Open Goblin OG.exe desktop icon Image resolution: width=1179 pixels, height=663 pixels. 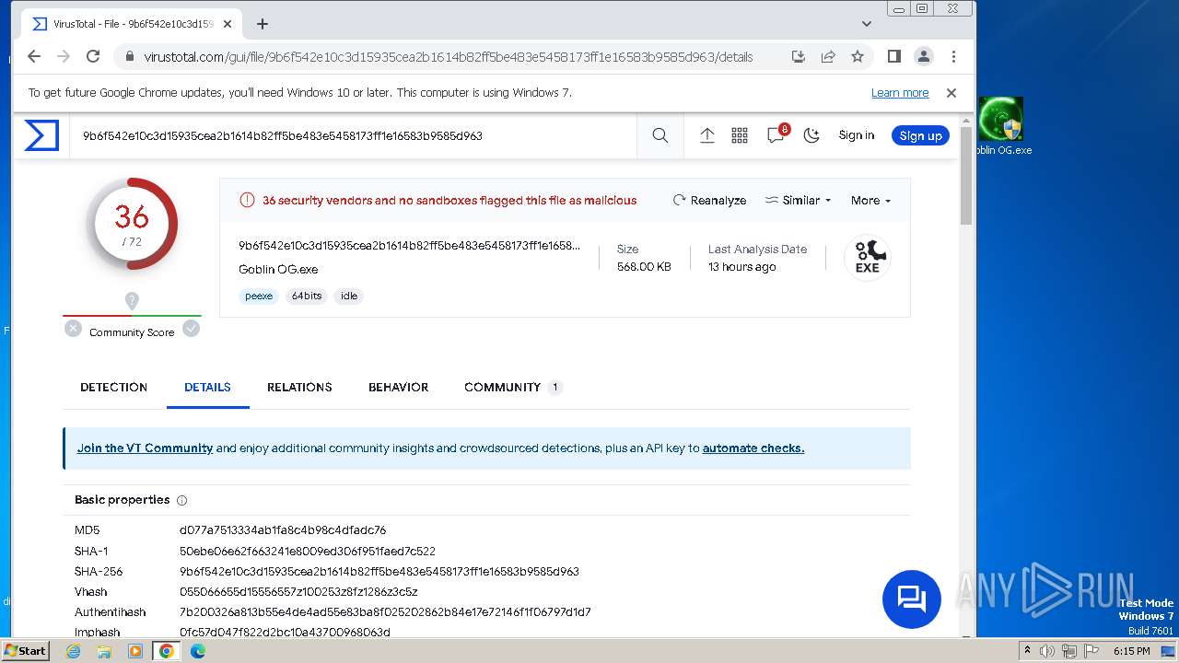[1002, 126]
